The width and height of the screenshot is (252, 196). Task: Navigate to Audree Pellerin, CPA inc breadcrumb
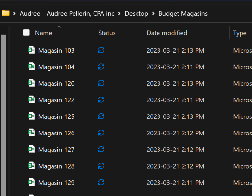point(67,14)
